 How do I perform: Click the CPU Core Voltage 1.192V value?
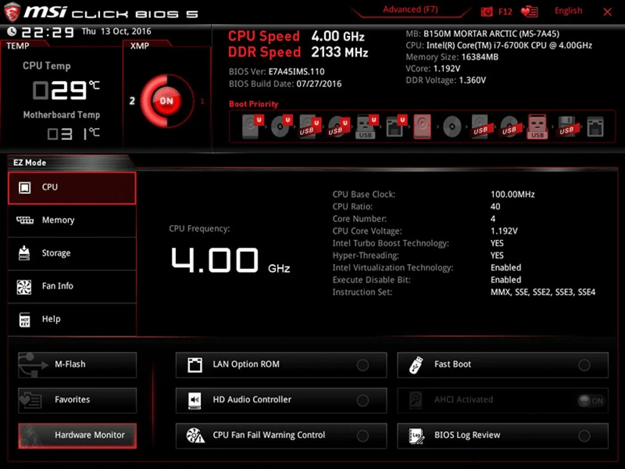504,231
